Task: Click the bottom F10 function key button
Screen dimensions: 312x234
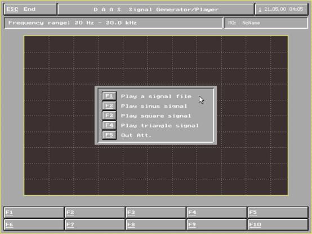Action: 278,224
